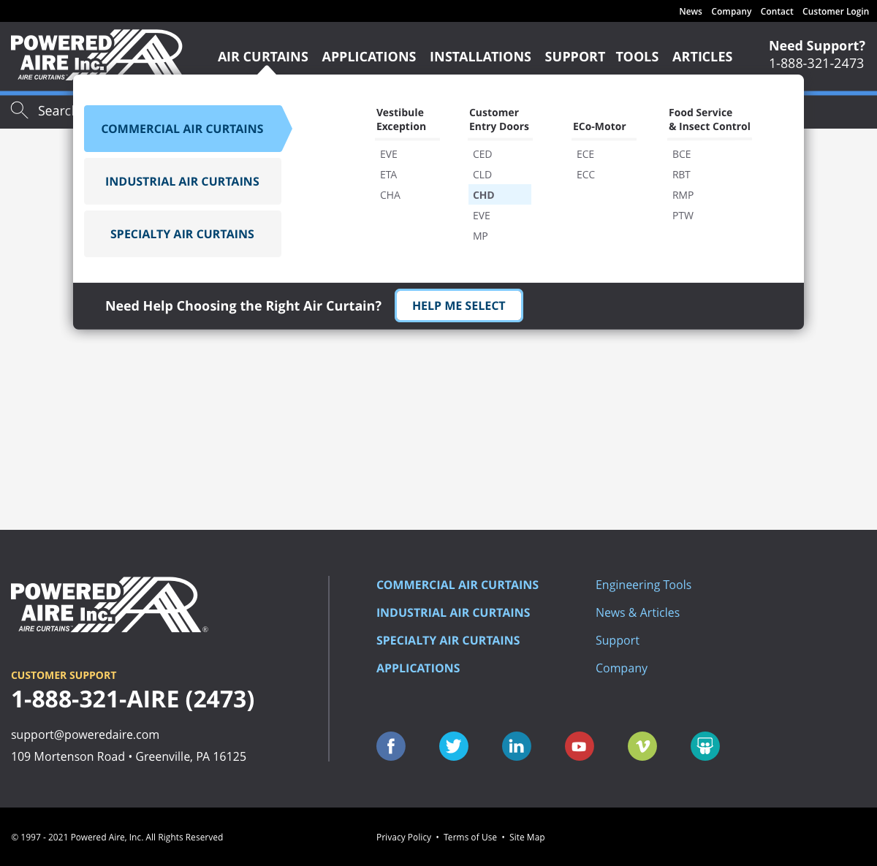Image resolution: width=877 pixels, height=866 pixels.
Task: Click the 109 Mortenson Road address
Action: [129, 756]
